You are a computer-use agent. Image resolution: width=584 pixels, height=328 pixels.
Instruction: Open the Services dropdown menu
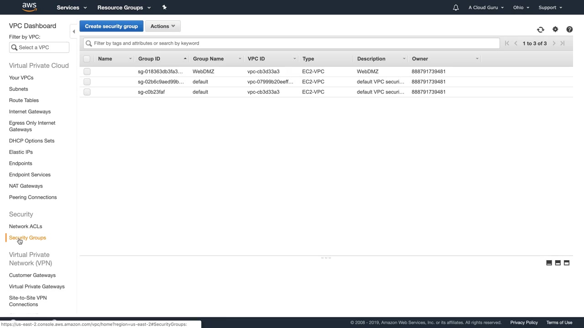(x=71, y=7)
